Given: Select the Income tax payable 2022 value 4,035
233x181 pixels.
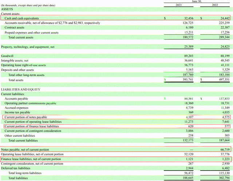Looking at the screenshot, I should click(x=226, y=112).
